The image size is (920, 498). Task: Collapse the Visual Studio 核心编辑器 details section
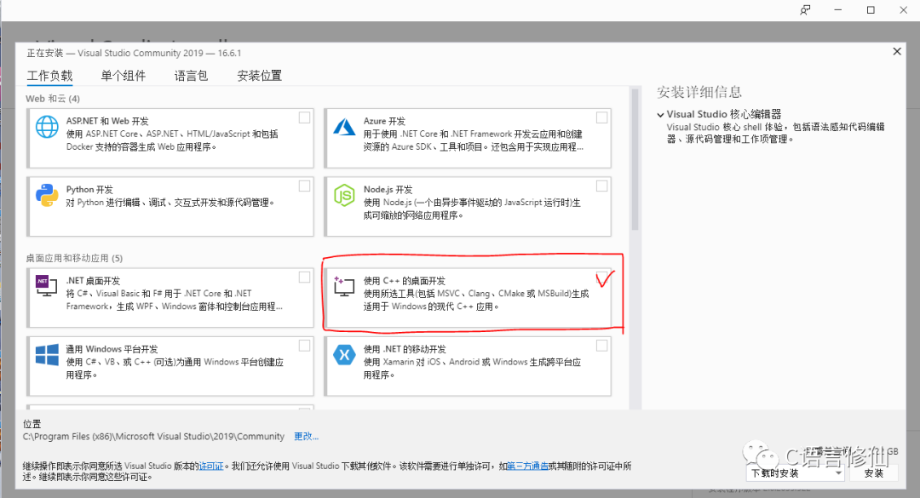[x=661, y=115]
